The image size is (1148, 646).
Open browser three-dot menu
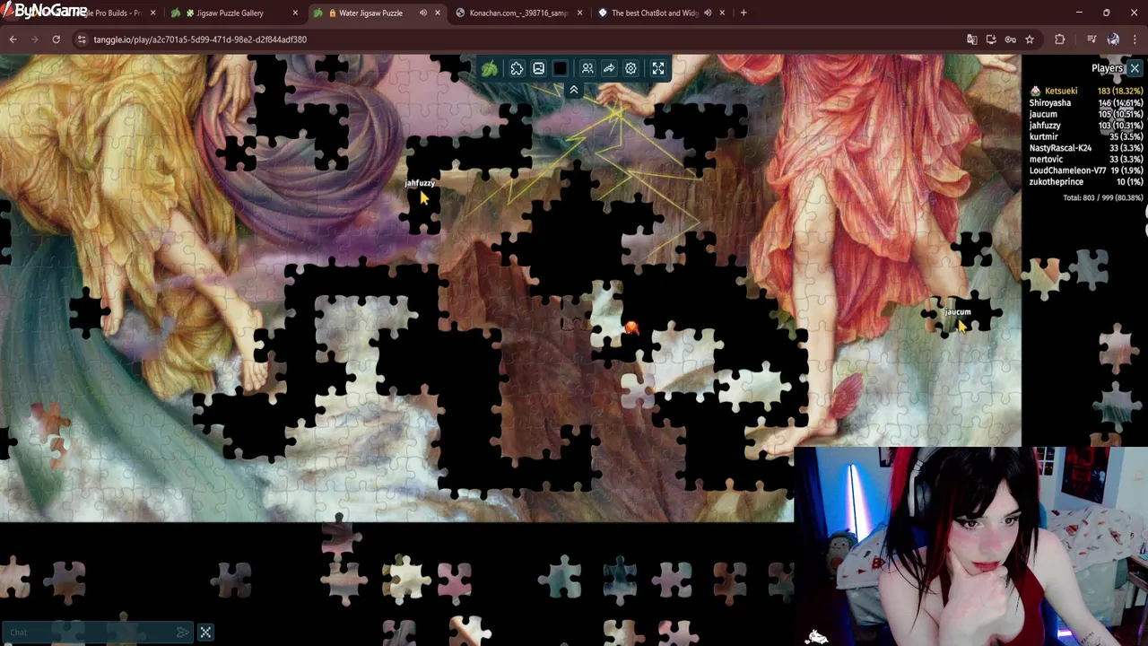1135,39
